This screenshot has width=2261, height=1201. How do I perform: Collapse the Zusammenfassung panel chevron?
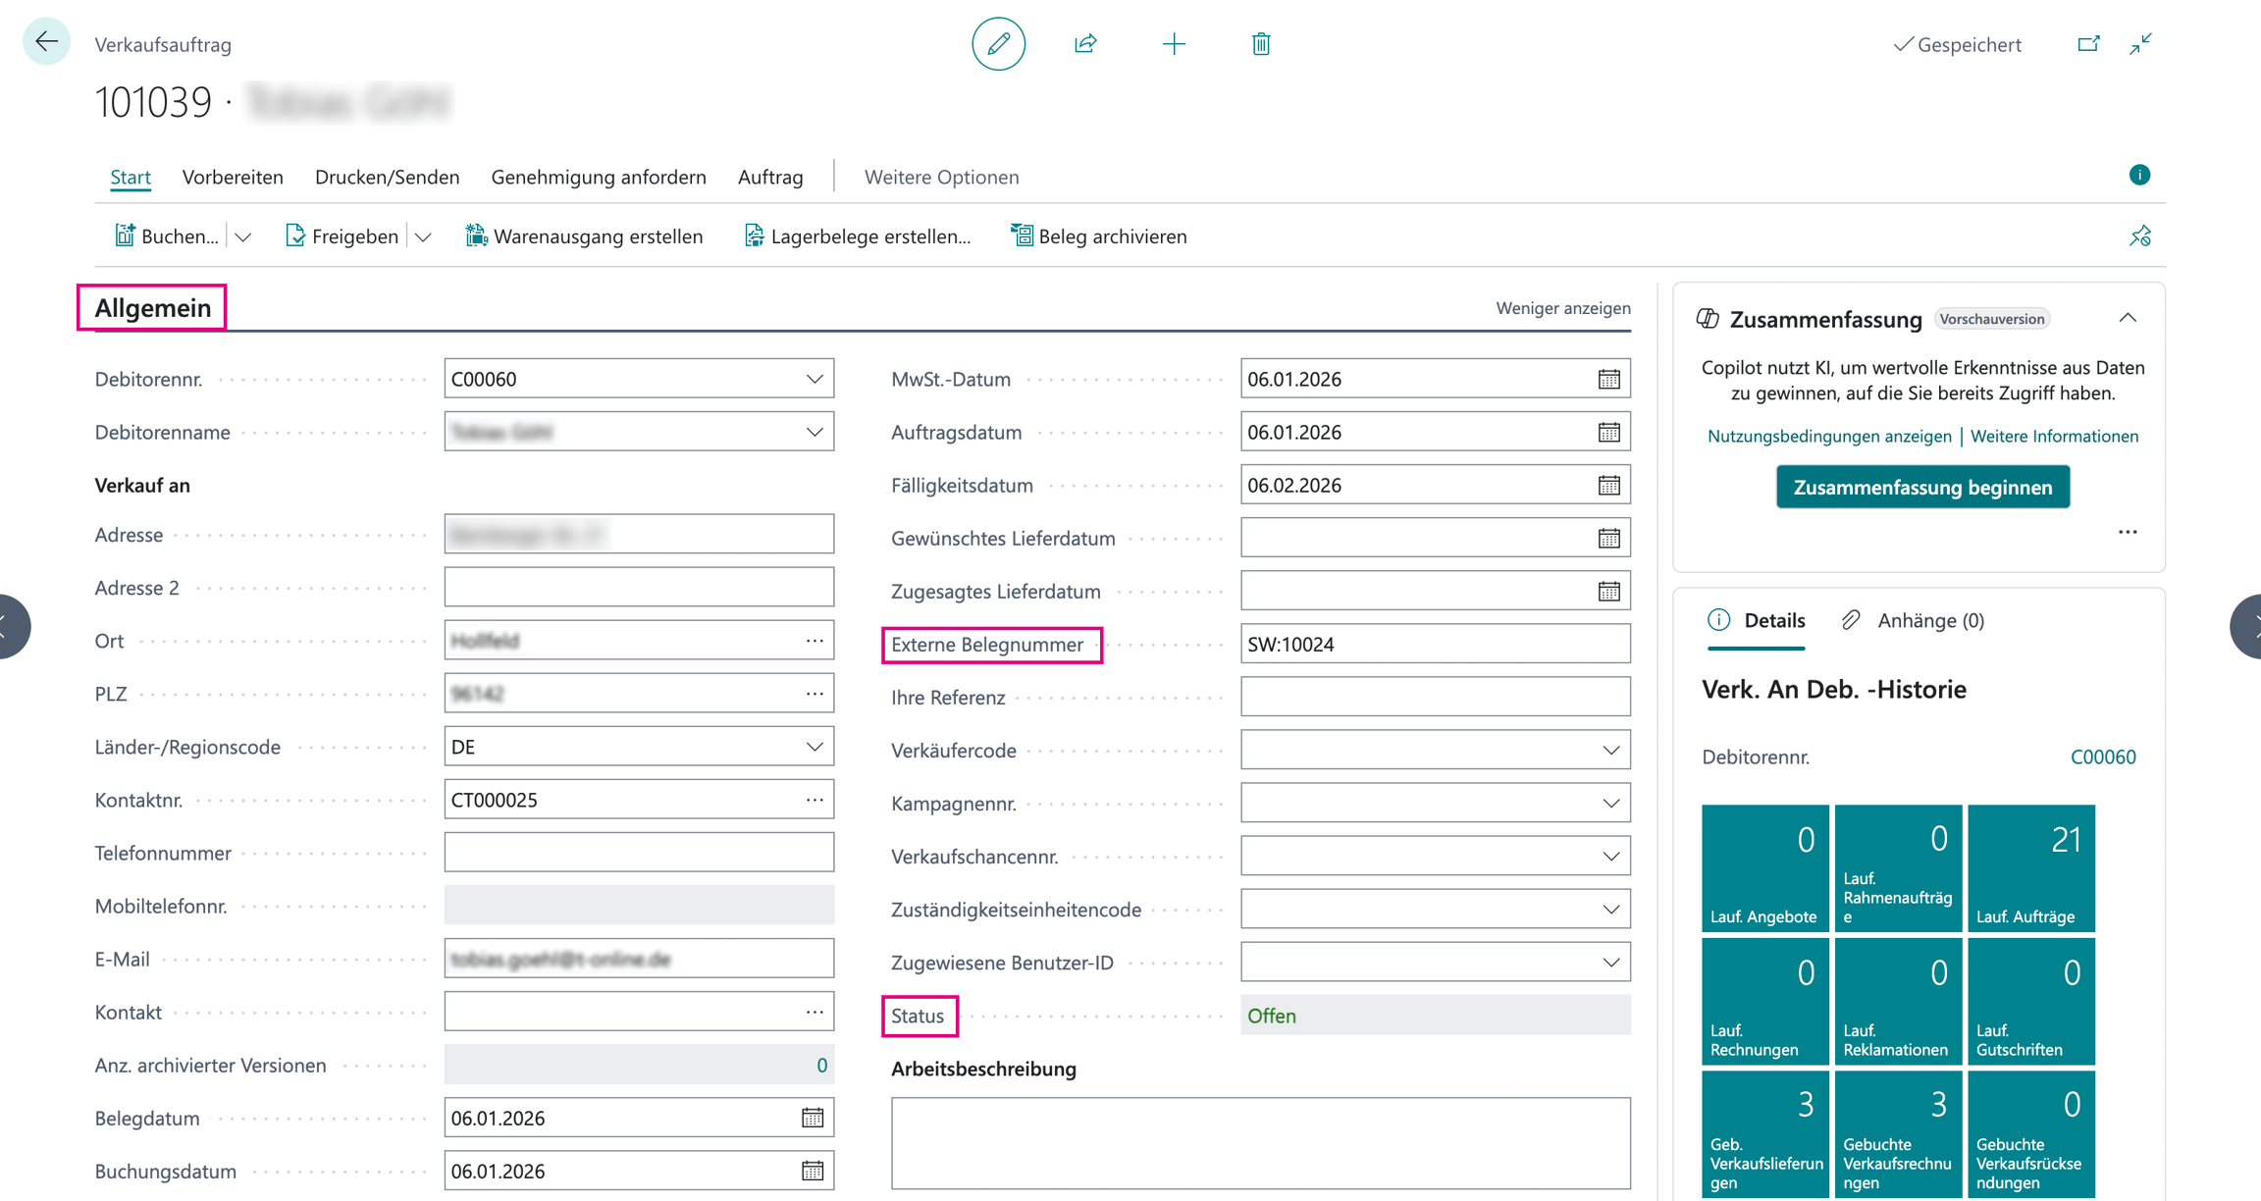pos(2128,318)
